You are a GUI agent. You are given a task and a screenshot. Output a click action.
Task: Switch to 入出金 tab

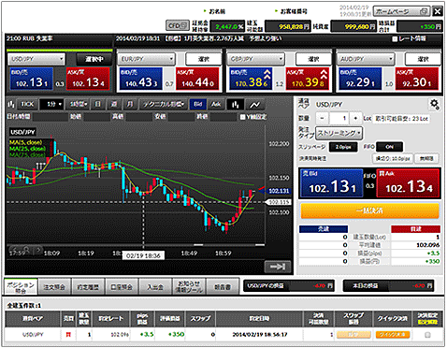[155, 287]
